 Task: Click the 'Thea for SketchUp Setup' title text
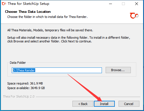tap(28, 4)
